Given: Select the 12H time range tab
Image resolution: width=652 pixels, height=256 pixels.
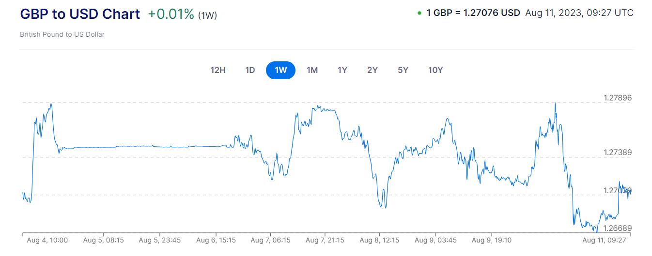Looking at the screenshot, I should pos(218,70).
